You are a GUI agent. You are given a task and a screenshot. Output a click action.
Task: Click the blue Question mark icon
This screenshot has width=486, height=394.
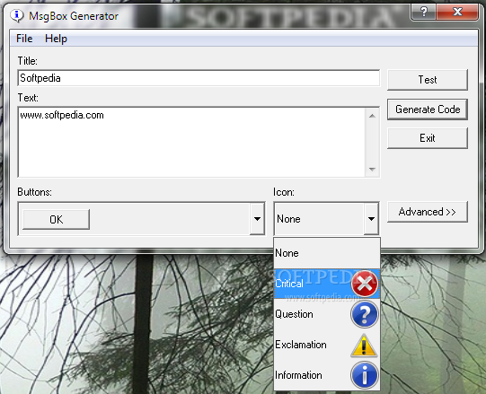(x=364, y=314)
